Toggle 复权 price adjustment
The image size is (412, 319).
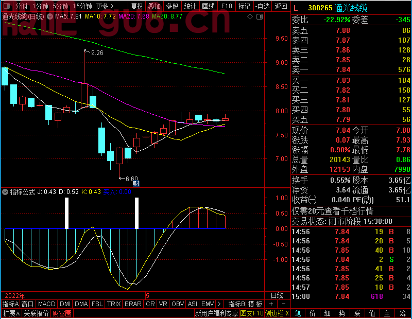click(136, 6)
